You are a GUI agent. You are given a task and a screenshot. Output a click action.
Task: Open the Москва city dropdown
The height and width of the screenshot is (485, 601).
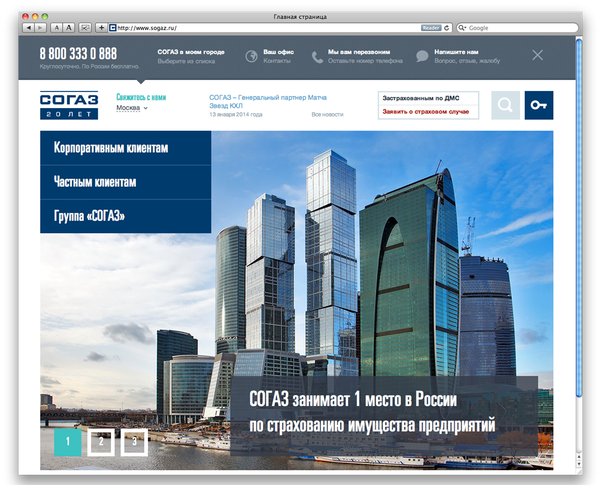tap(132, 108)
